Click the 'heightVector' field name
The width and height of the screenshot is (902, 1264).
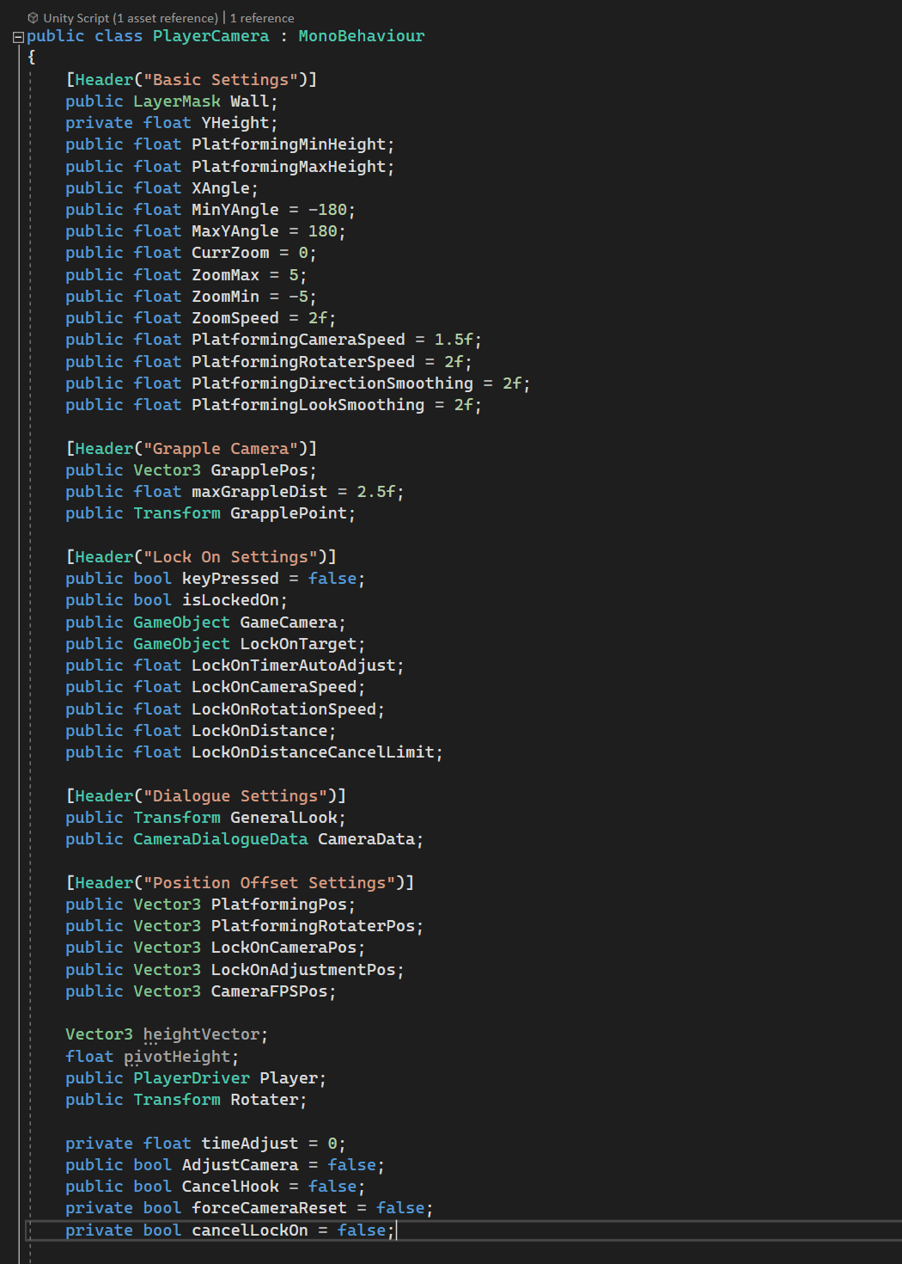pos(201,1034)
